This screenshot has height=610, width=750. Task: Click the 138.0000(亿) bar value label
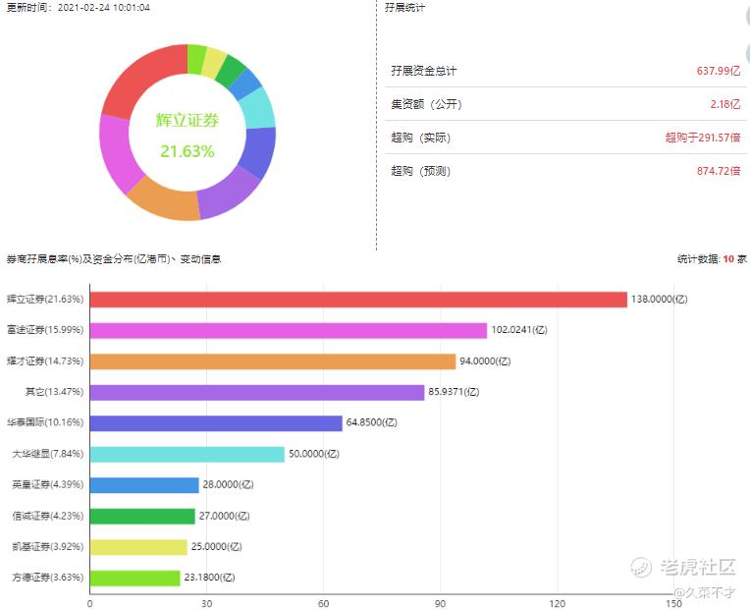point(659,299)
